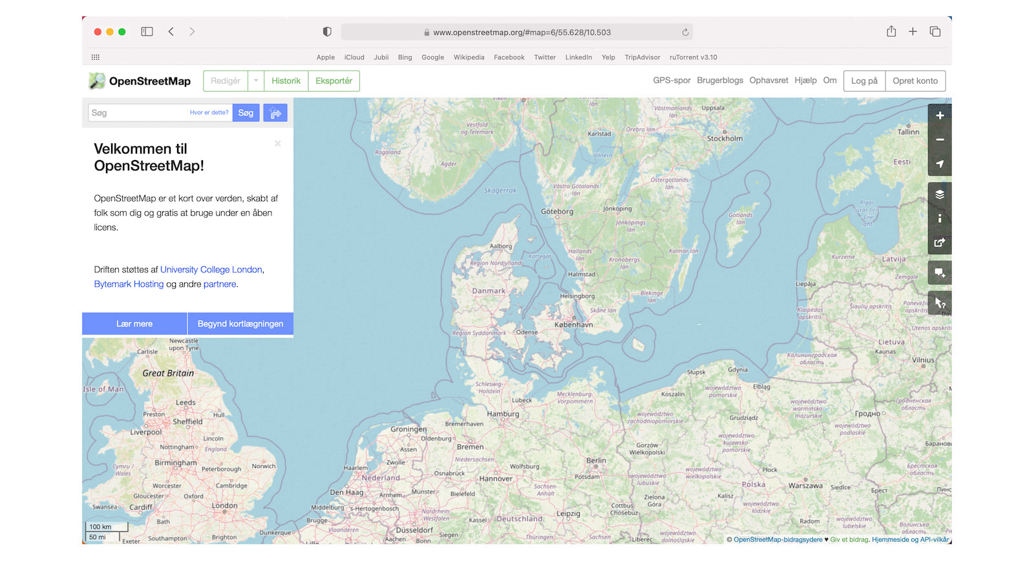The width and height of the screenshot is (1034, 581).
Task: Open the route directions tool
Action: tap(275, 112)
